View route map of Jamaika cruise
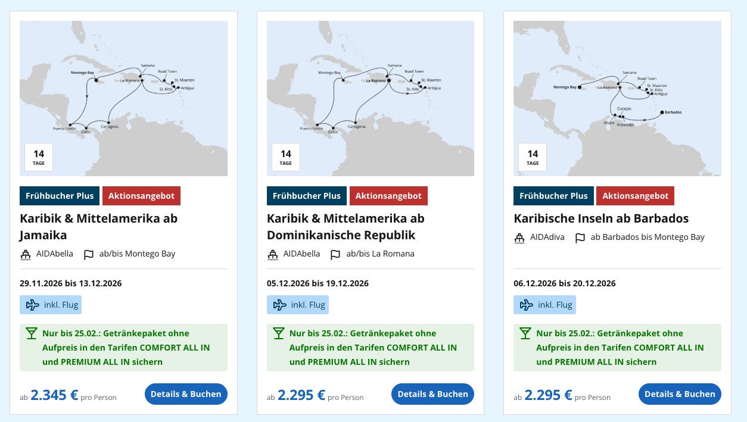 123,89
